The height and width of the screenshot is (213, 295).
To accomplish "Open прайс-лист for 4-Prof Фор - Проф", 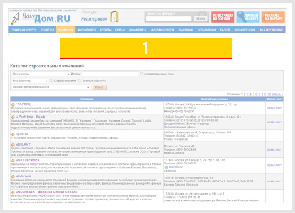I will (x=274, y=122).
